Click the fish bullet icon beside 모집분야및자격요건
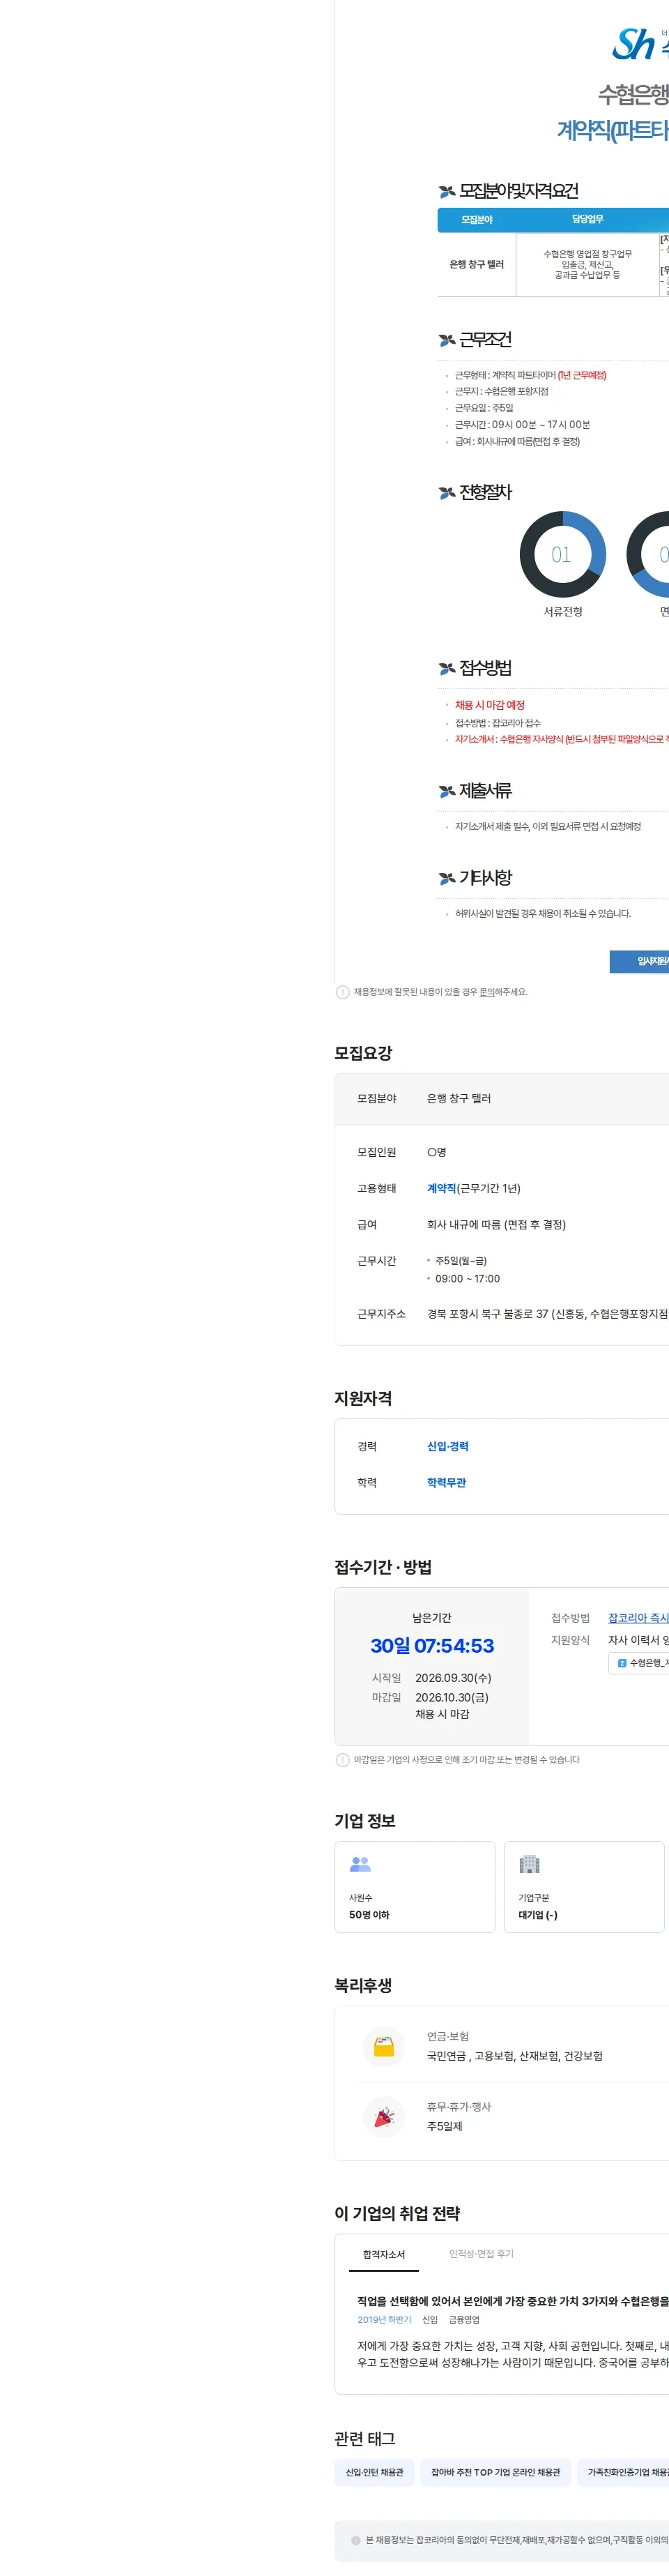This screenshot has width=669, height=2576. 447,191
